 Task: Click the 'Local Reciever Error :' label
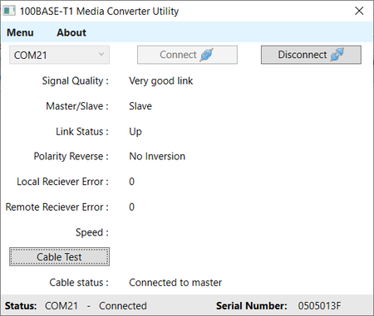(x=62, y=182)
